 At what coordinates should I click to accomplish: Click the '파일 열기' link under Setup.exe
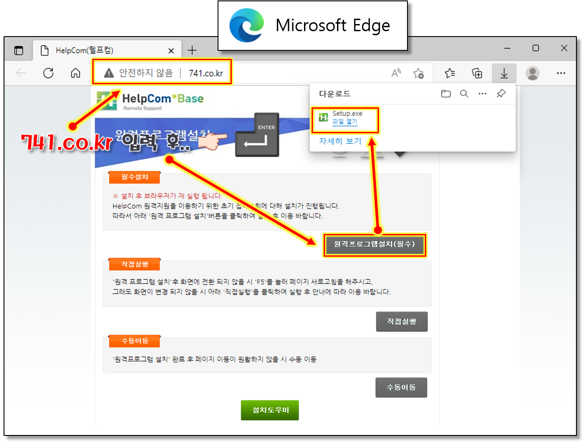click(x=345, y=122)
